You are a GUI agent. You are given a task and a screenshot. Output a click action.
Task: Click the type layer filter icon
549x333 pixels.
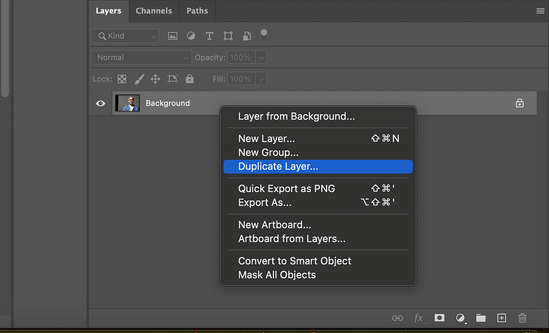click(210, 36)
